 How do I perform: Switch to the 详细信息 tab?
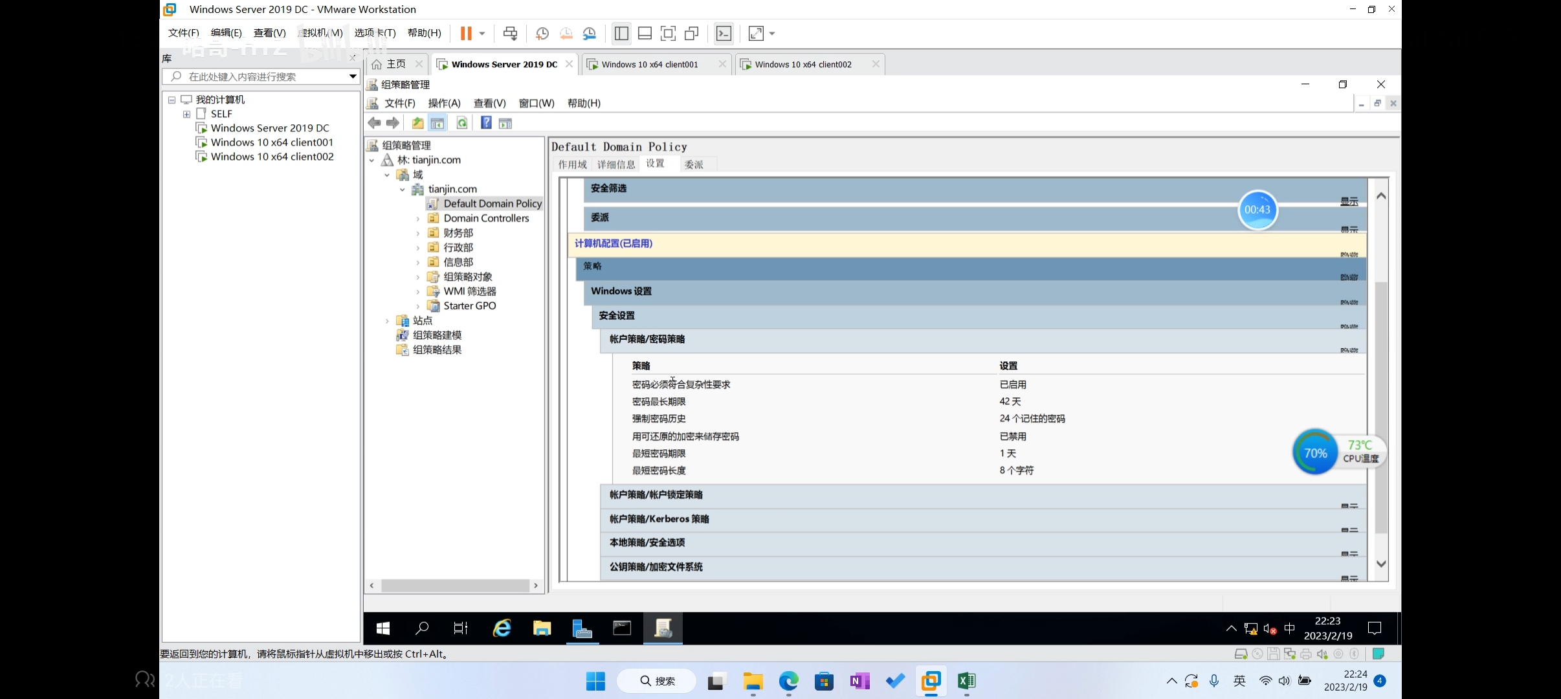coord(616,164)
